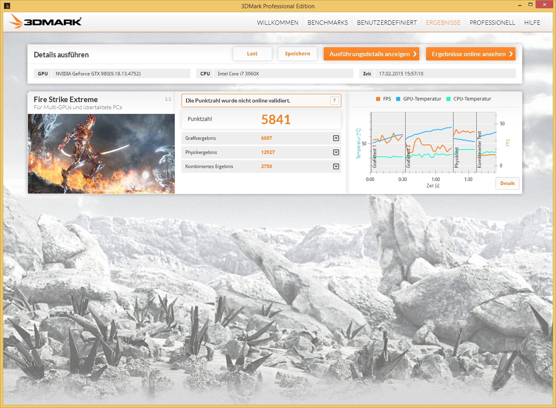Click the question mark help icon

tap(334, 101)
